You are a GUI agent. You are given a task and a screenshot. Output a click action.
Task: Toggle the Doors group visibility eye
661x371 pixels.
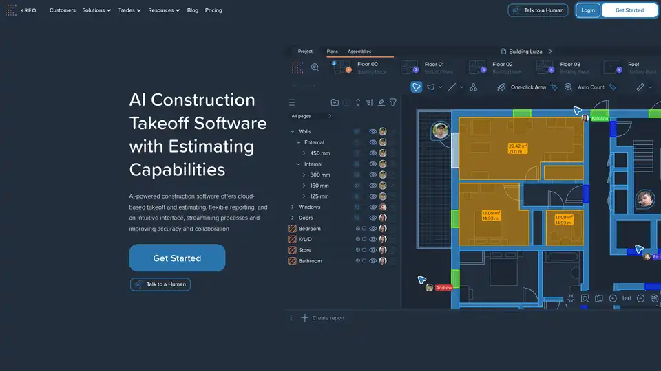(373, 218)
